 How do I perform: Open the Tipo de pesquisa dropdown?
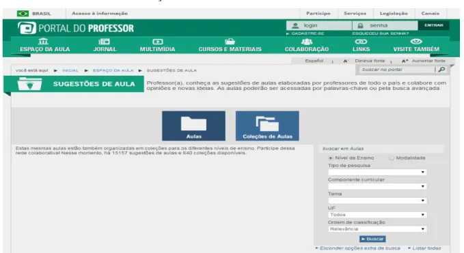pyautogui.click(x=377, y=172)
